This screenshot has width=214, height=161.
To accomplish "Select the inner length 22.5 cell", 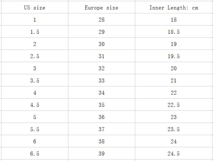I will [173, 105].
